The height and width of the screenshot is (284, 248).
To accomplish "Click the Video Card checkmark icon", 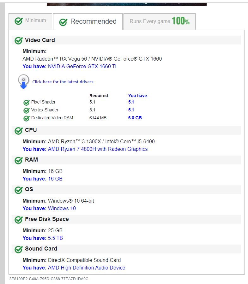I will click(x=19, y=41).
